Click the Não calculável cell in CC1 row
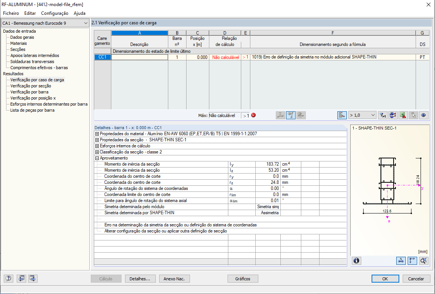 click(226, 57)
